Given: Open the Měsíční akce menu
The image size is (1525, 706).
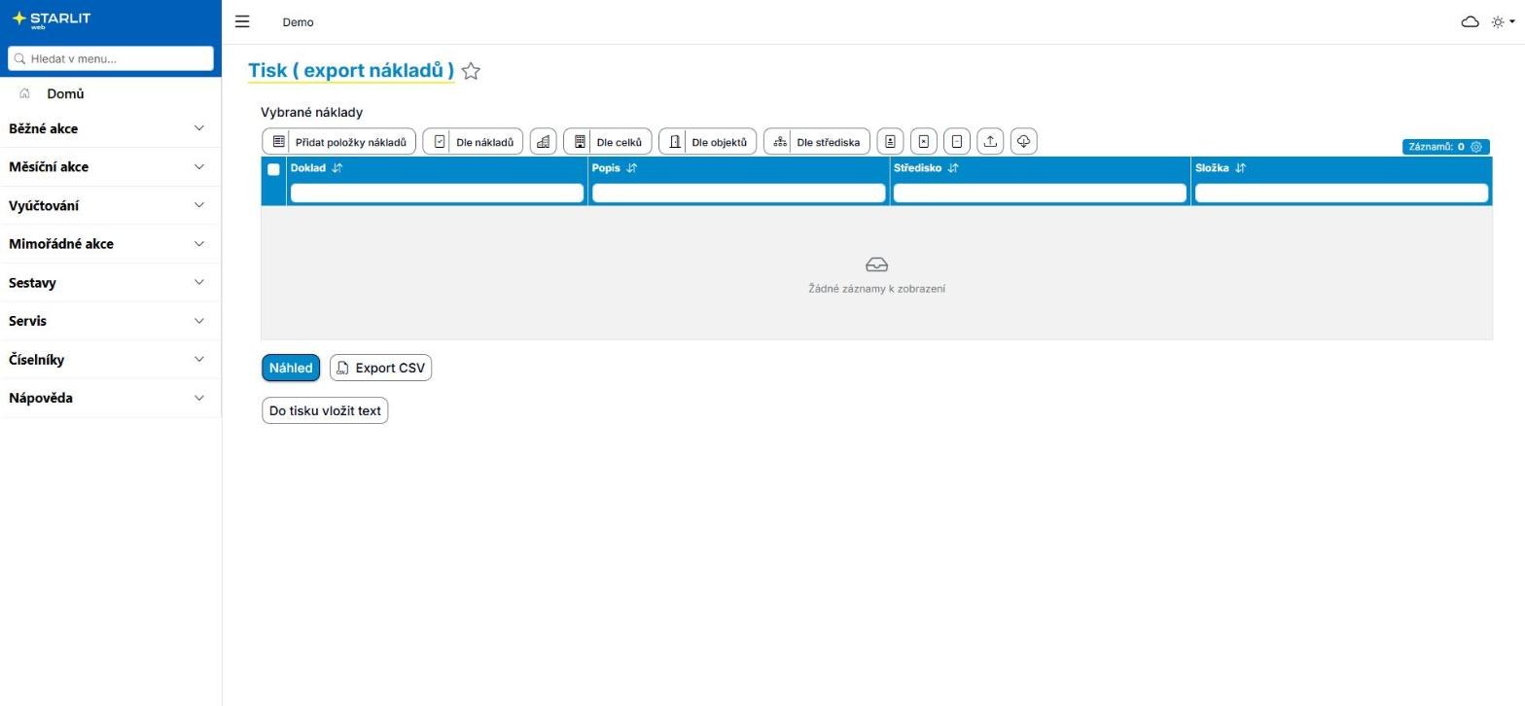Looking at the screenshot, I should pos(110,166).
